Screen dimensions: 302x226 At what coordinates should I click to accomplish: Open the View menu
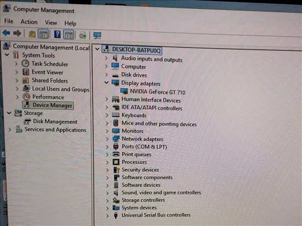[x=51, y=22]
